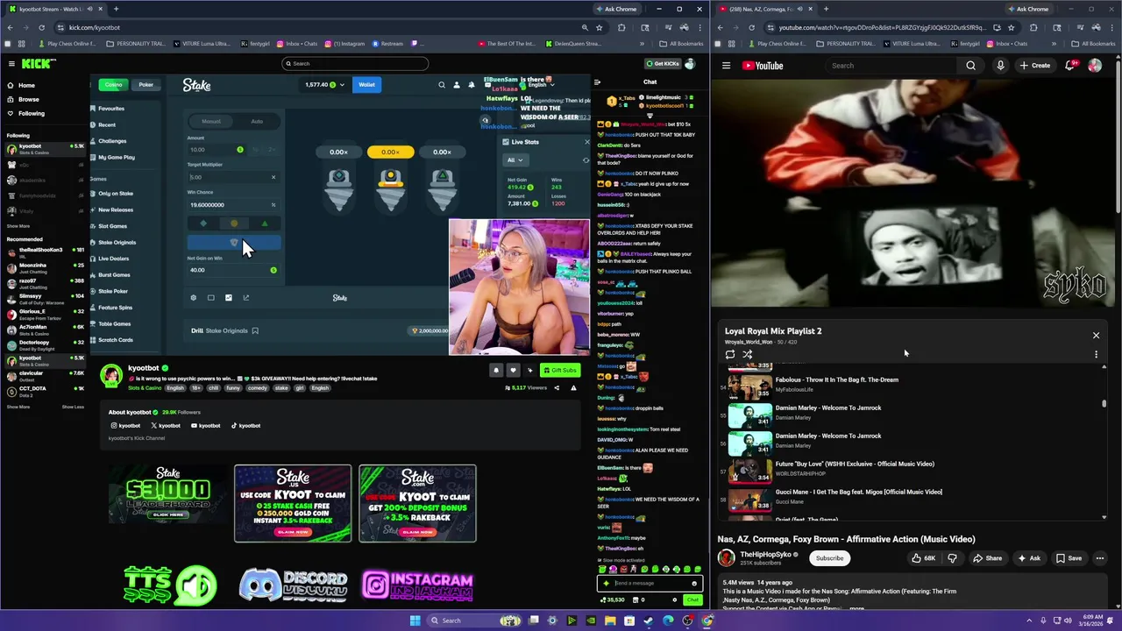Like the video with 68K likes
This screenshot has width=1122, height=631.
[923, 558]
